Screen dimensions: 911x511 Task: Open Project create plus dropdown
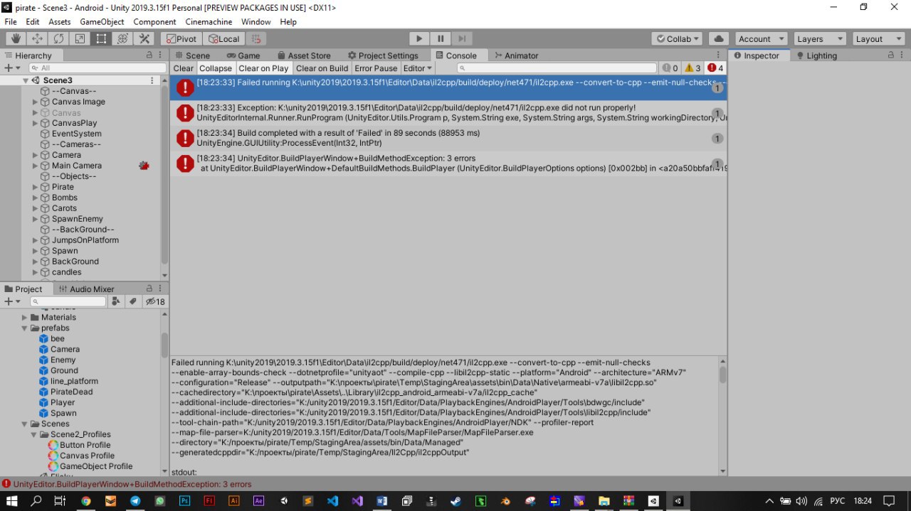tap(12, 301)
